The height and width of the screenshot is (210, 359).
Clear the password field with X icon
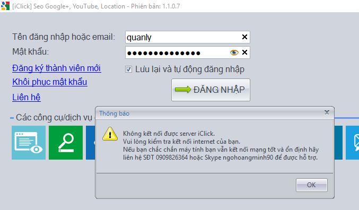click(244, 52)
